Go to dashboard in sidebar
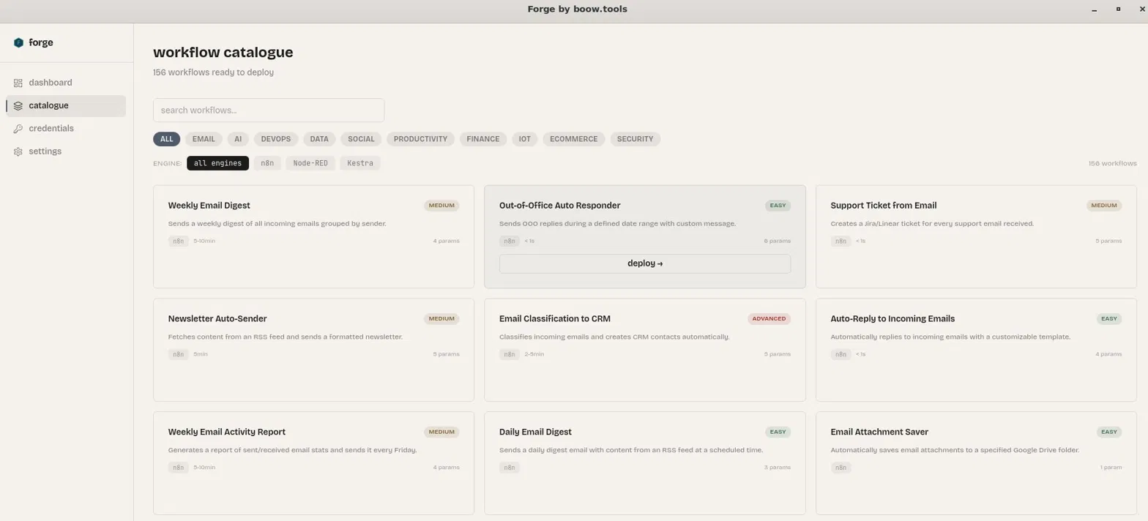Viewport: 1148px width, 521px height. point(66,83)
